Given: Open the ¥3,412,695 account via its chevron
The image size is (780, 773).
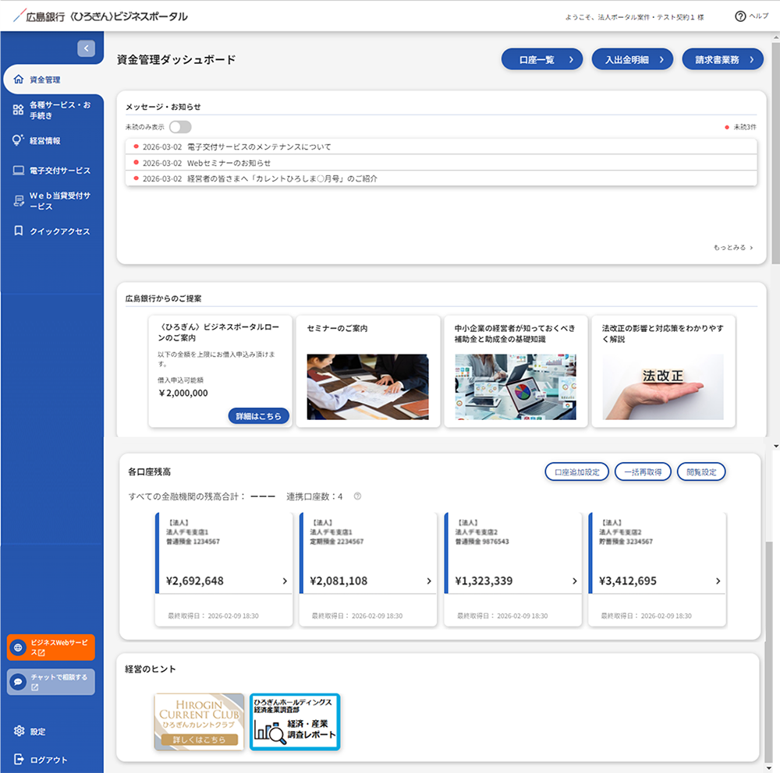Looking at the screenshot, I should click(718, 581).
